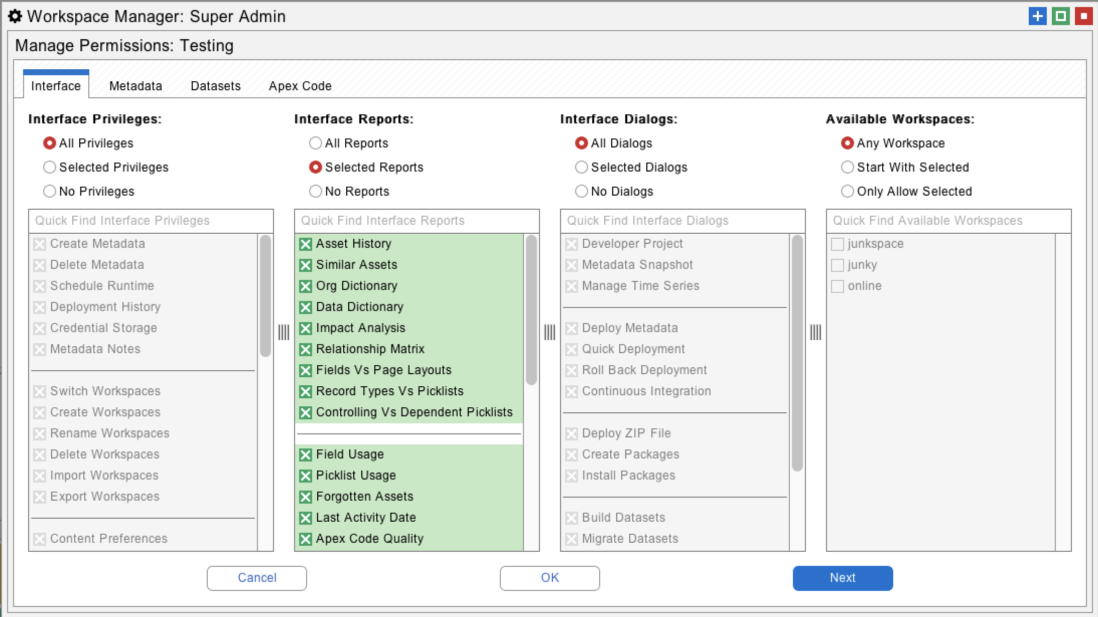Uncheck the Controlling Vs Dependent Picklists checkbox
This screenshot has height=617, width=1098.
point(305,413)
